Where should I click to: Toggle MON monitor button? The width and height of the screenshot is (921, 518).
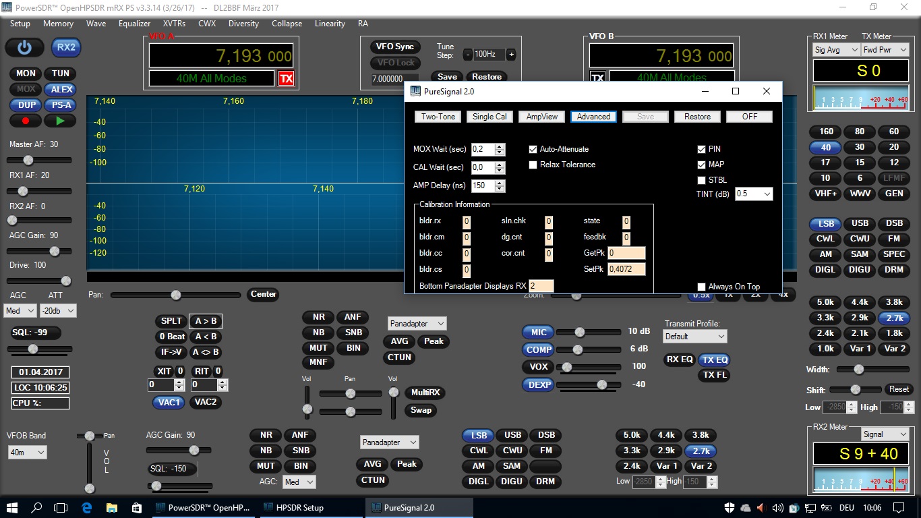coord(26,74)
